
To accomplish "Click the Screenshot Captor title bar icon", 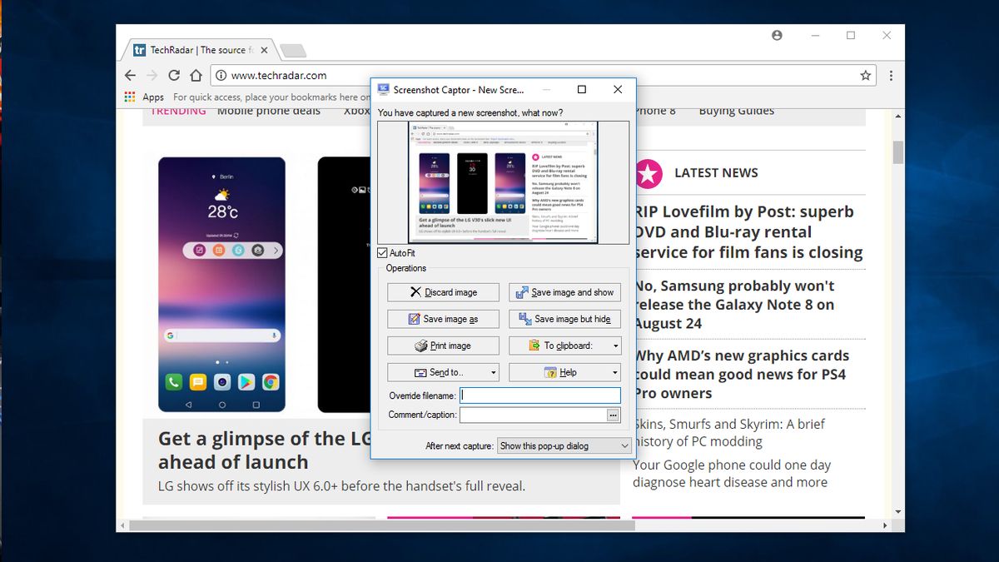I will (x=383, y=90).
